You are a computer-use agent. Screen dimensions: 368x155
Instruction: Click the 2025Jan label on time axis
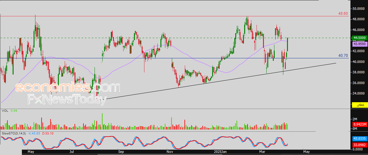click(x=220, y=152)
